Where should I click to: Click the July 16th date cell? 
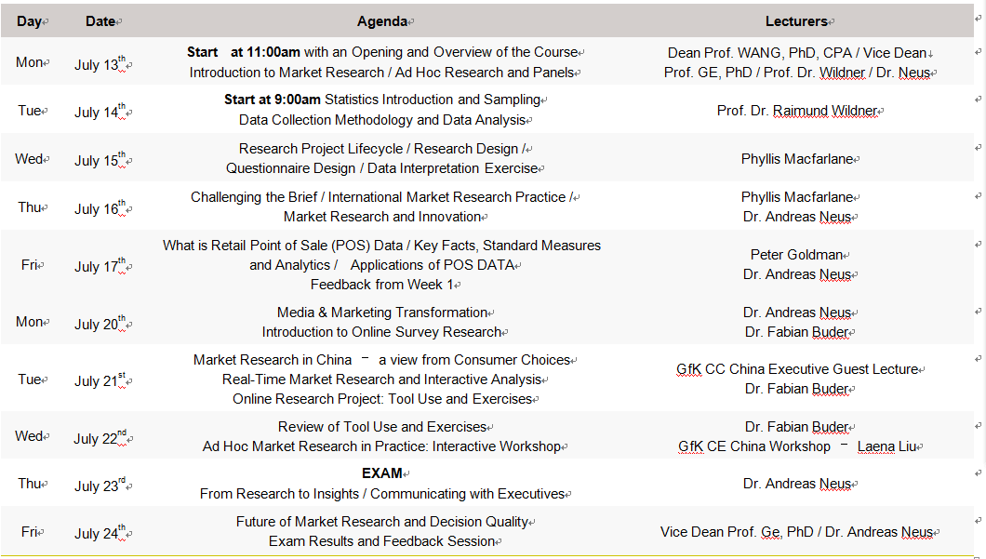click(100, 208)
